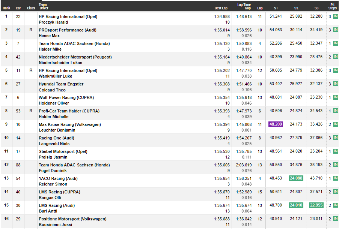Select the green 24.010 S2 time
The width and height of the screenshot is (339, 229).
(x=296, y=205)
